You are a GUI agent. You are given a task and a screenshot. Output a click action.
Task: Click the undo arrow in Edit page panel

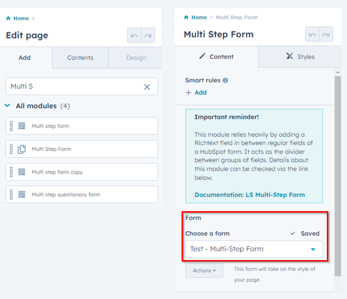(x=134, y=35)
